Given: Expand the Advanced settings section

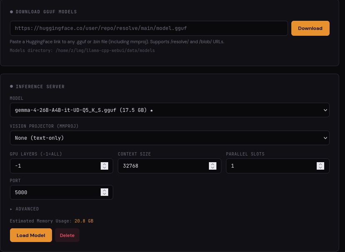Looking at the screenshot, I should [x=25, y=209].
